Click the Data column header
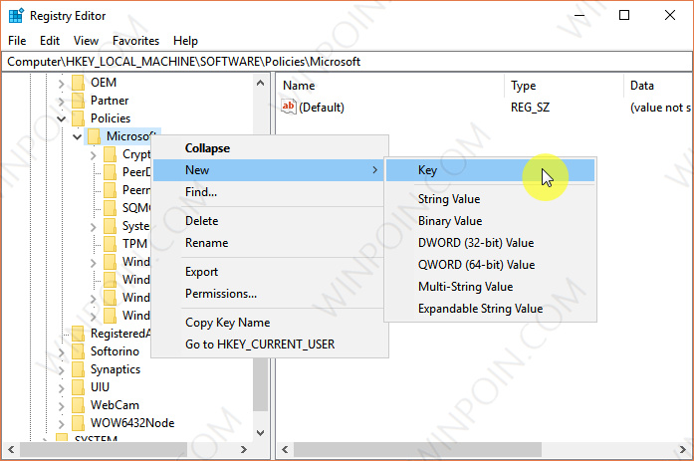The width and height of the screenshot is (694, 461). pos(658,86)
